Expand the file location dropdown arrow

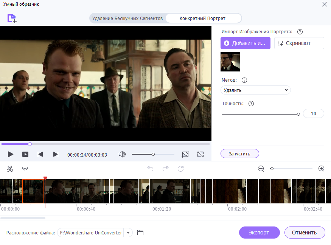(x=128, y=233)
